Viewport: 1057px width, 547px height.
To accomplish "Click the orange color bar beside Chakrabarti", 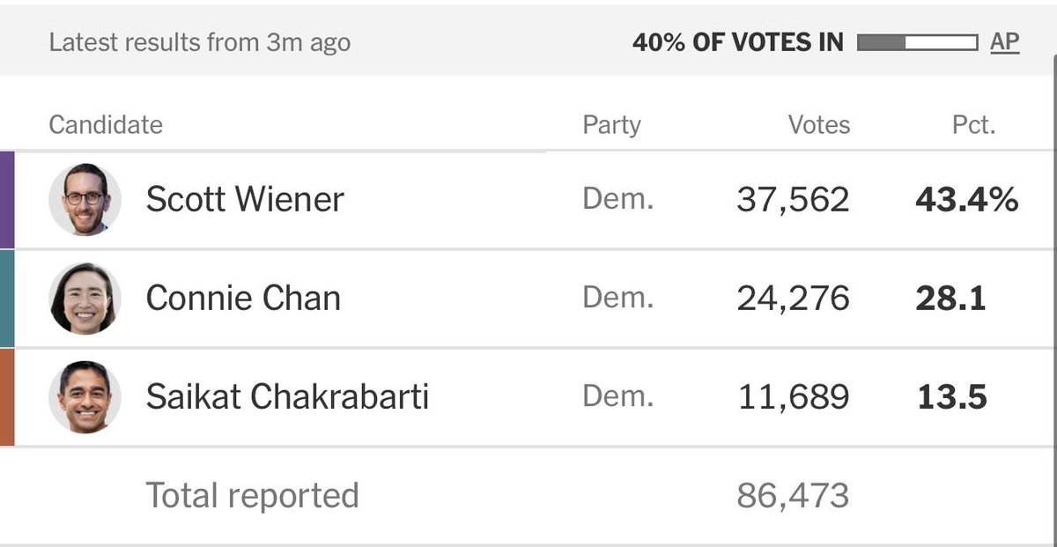I will coord(7,397).
